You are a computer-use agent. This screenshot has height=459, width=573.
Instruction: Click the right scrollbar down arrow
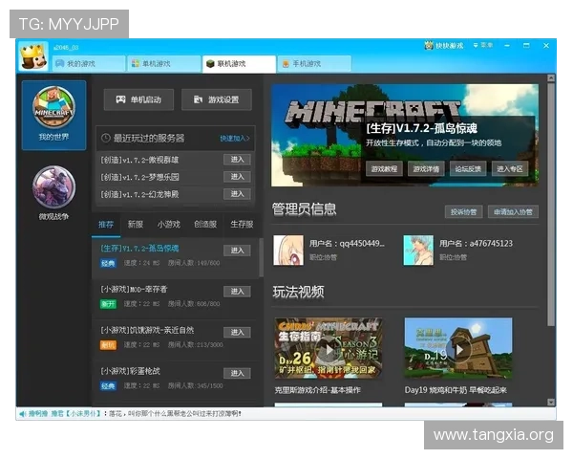click(x=551, y=402)
